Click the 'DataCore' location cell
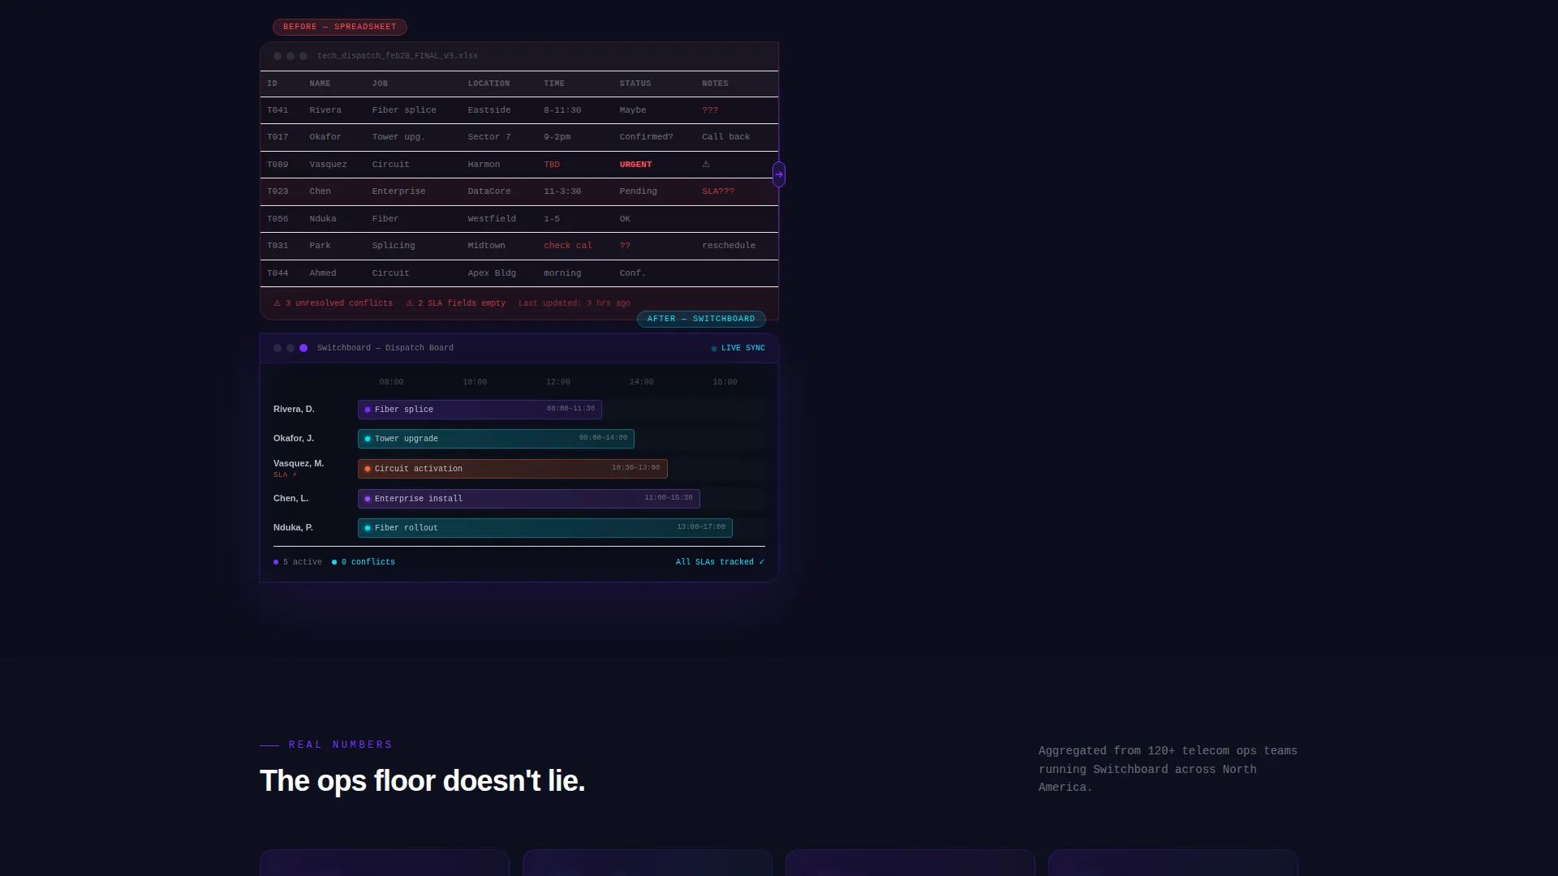Screen dimensions: 1558x876 tap(489, 191)
